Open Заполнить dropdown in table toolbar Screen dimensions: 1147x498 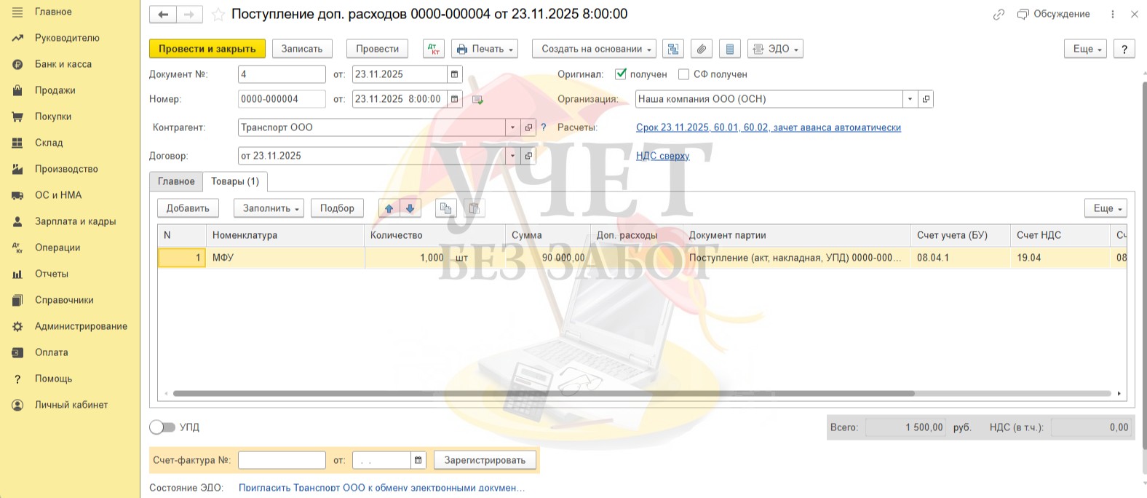click(269, 208)
